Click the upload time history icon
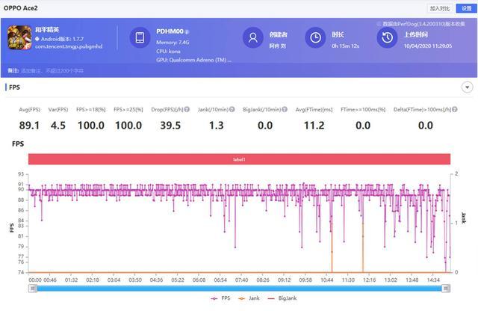478x311 pixels. [x=386, y=37]
